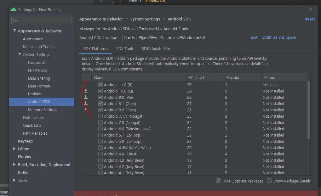321x196 pixels.
Task: Check Android 5.0 (Lollipop) checkbox
Action: point(100,142)
